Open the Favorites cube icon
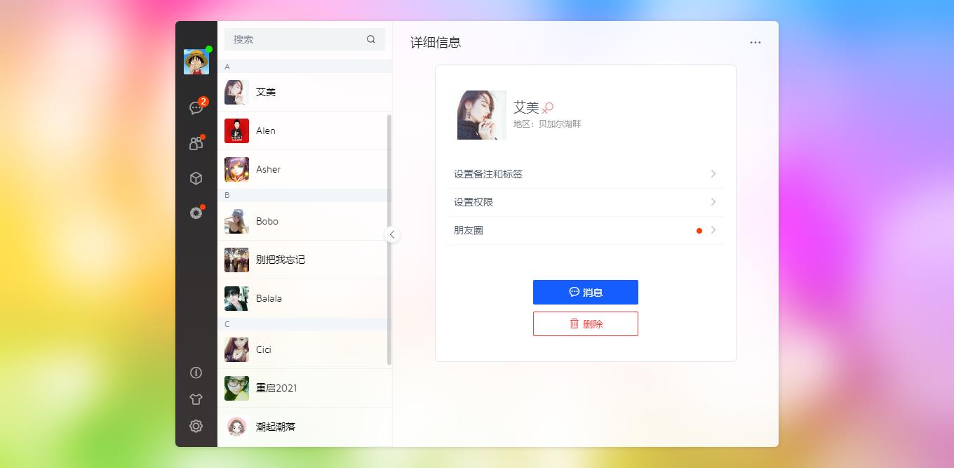Image resolution: width=954 pixels, height=468 pixels. [196, 178]
